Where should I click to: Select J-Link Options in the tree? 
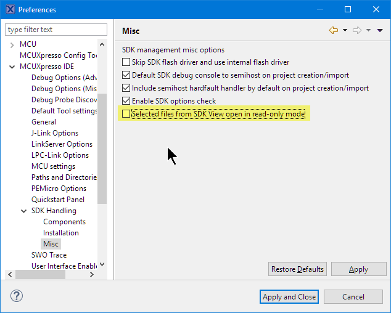54,133
